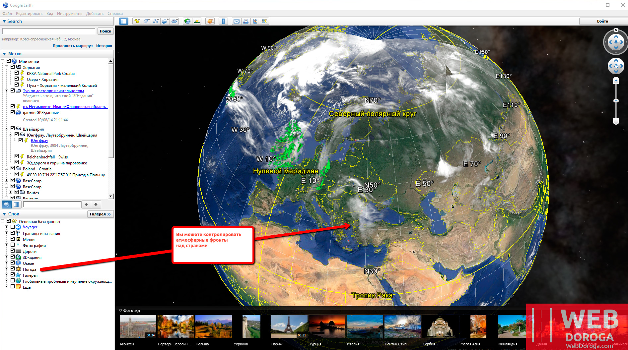Open the planet switcher dropdown
This screenshot has width=628, height=350.
(210, 21)
